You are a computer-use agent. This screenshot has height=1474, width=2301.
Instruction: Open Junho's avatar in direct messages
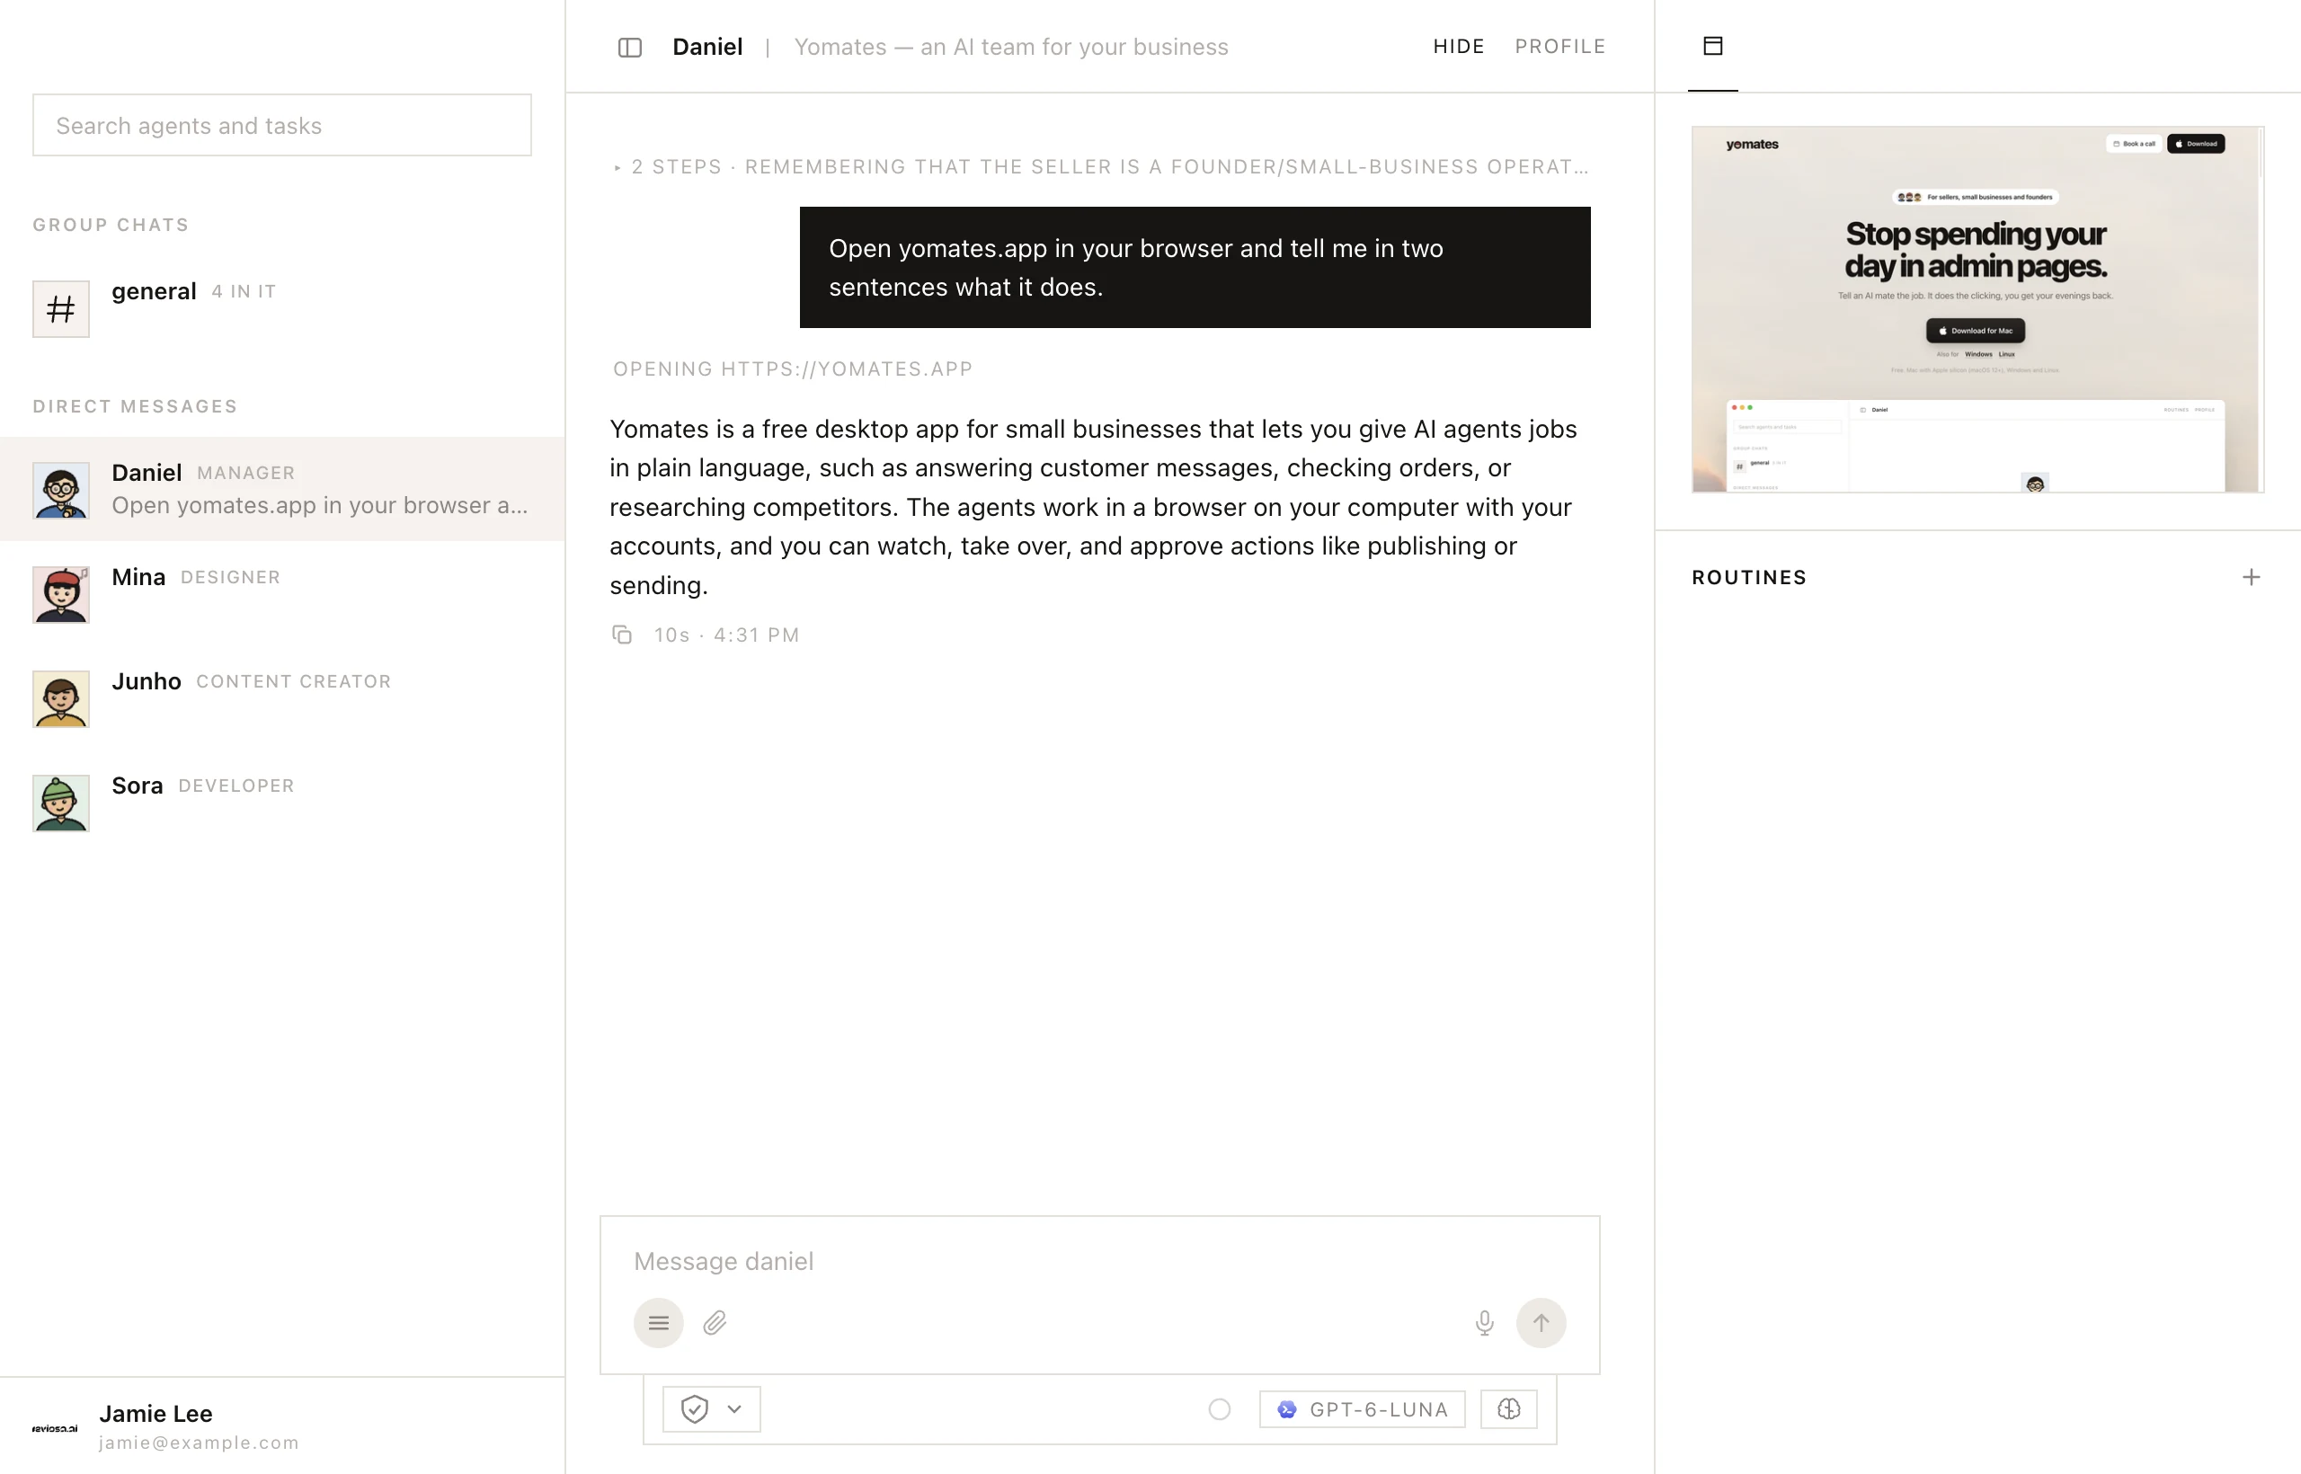coord(61,698)
